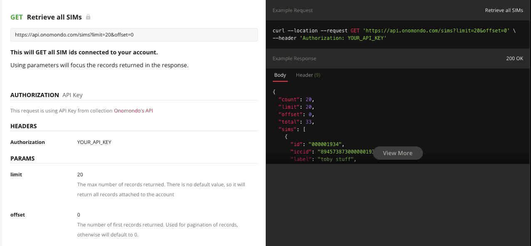Switch to the Body tab
The width and height of the screenshot is (531, 246).
[x=280, y=75]
